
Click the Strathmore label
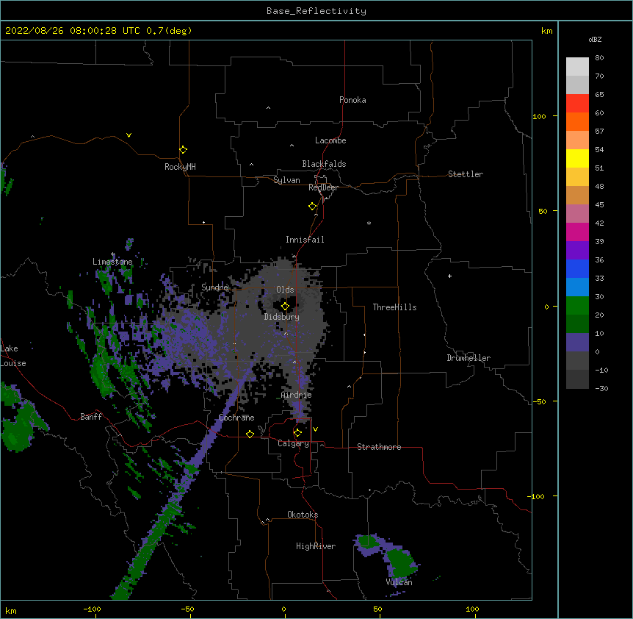(379, 447)
